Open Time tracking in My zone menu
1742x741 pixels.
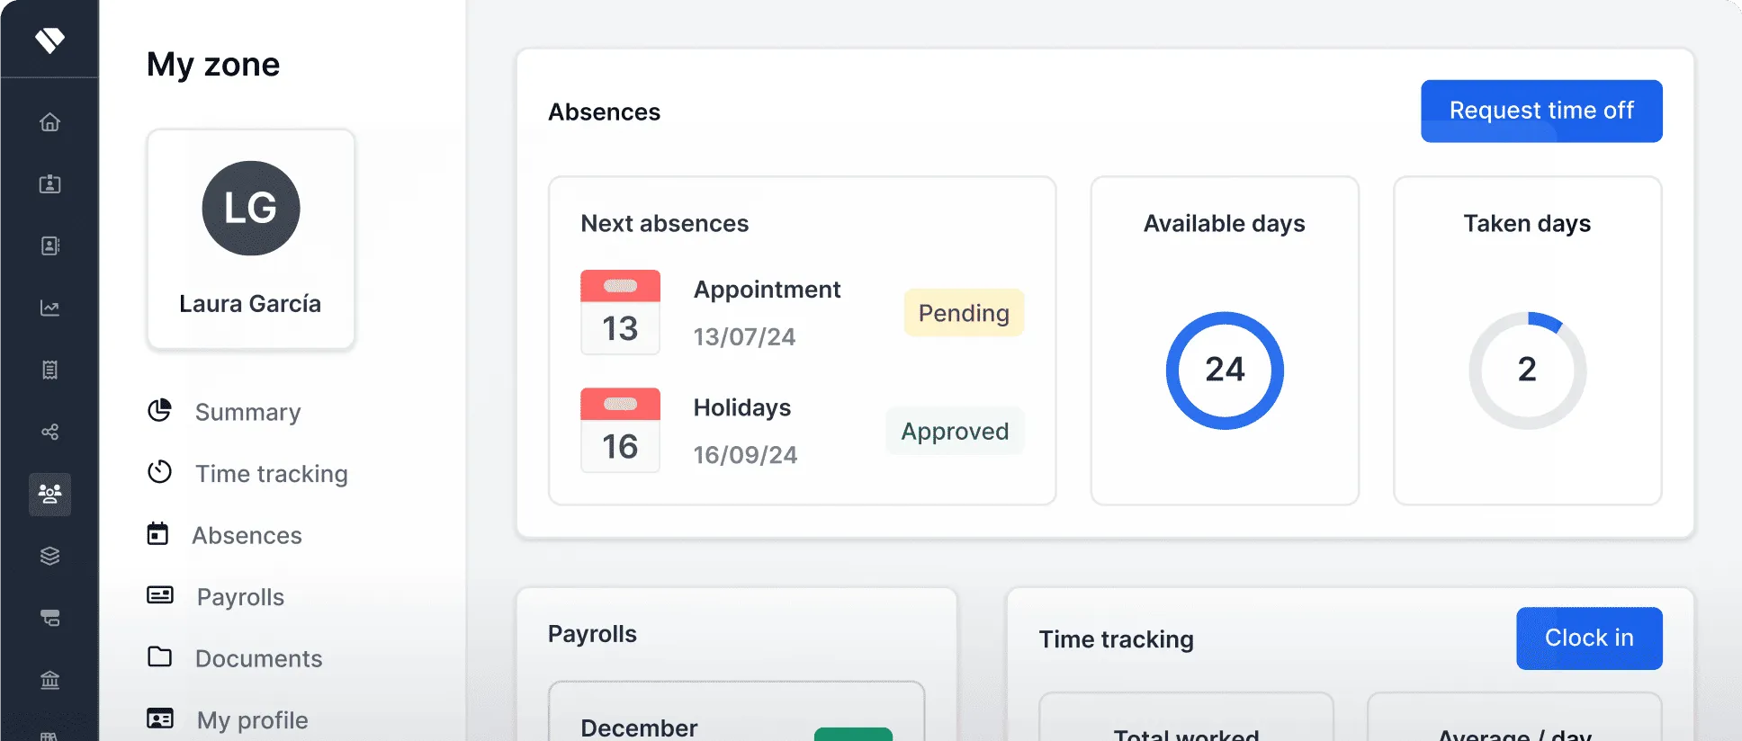[x=272, y=474]
